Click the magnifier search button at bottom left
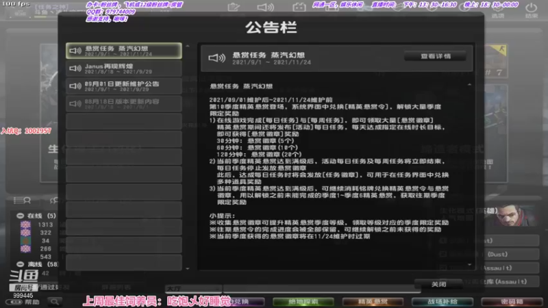 click(x=55, y=302)
